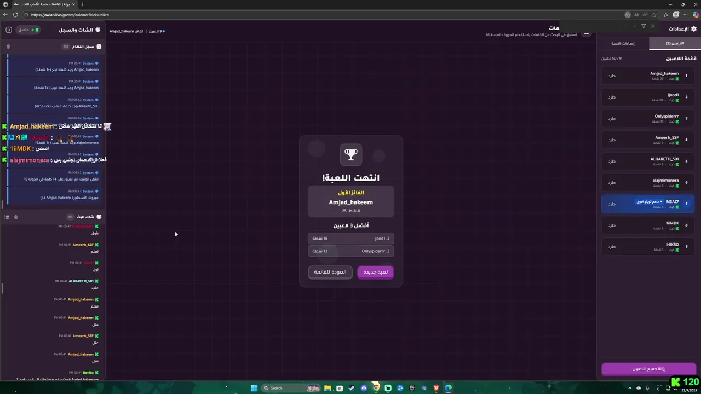
Task: Kick player Onlyspiderrr from the list
Action: coord(612,118)
